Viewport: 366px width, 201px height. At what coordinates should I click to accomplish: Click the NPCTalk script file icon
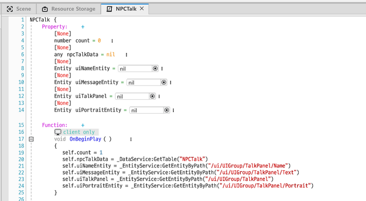point(109,9)
